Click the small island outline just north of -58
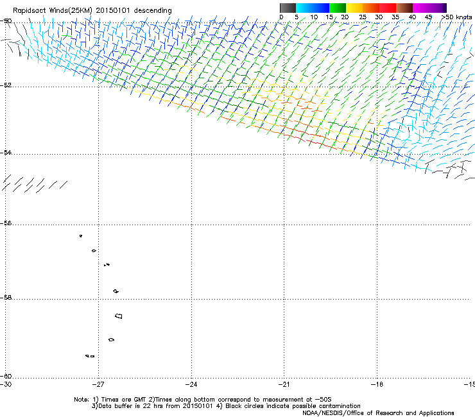The width and height of the screenshot is (475, 417). [116, 291]
